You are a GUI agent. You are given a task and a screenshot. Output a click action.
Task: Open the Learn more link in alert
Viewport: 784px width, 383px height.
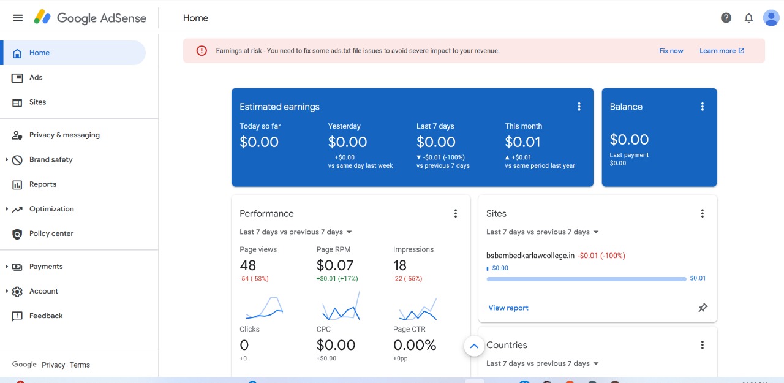722,51
